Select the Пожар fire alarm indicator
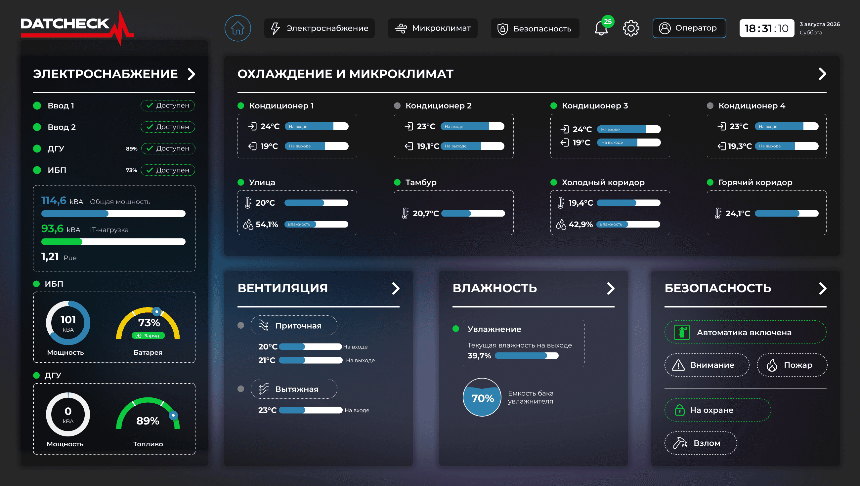The width and height of the screenshot is (860, 486). [792, 365]
